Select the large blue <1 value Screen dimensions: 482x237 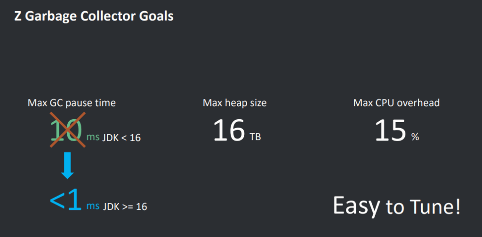tap(66, 200)
